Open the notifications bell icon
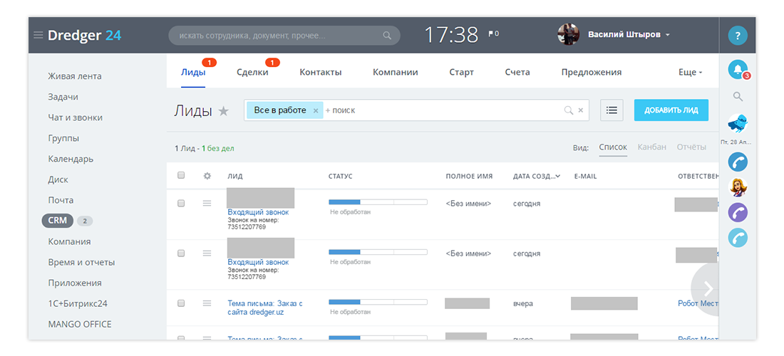 click(x=737, y=69)
